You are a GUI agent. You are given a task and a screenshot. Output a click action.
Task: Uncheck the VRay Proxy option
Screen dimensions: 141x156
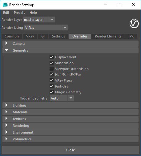tap(51, 80)
